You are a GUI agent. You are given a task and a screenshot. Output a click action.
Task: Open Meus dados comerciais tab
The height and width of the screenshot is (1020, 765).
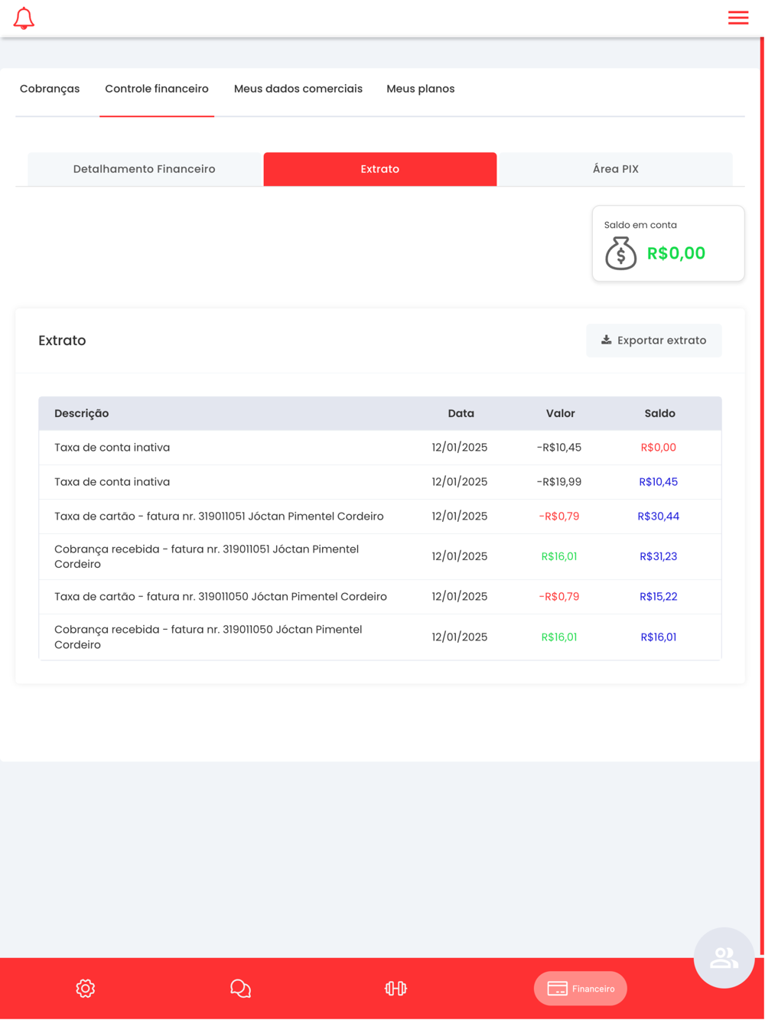coord(298,89)
